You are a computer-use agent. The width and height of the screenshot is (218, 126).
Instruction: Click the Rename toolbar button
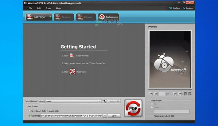click(64, 17)
